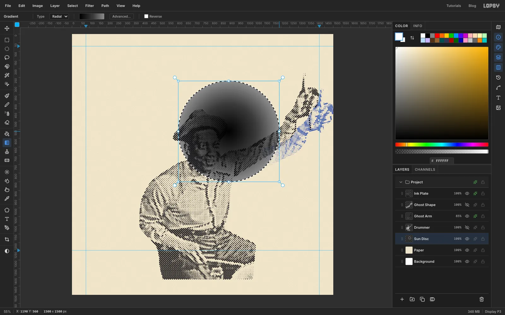Hide the Ink Plate layer
This screenshot has height=315, width=505.
point(467,193)
